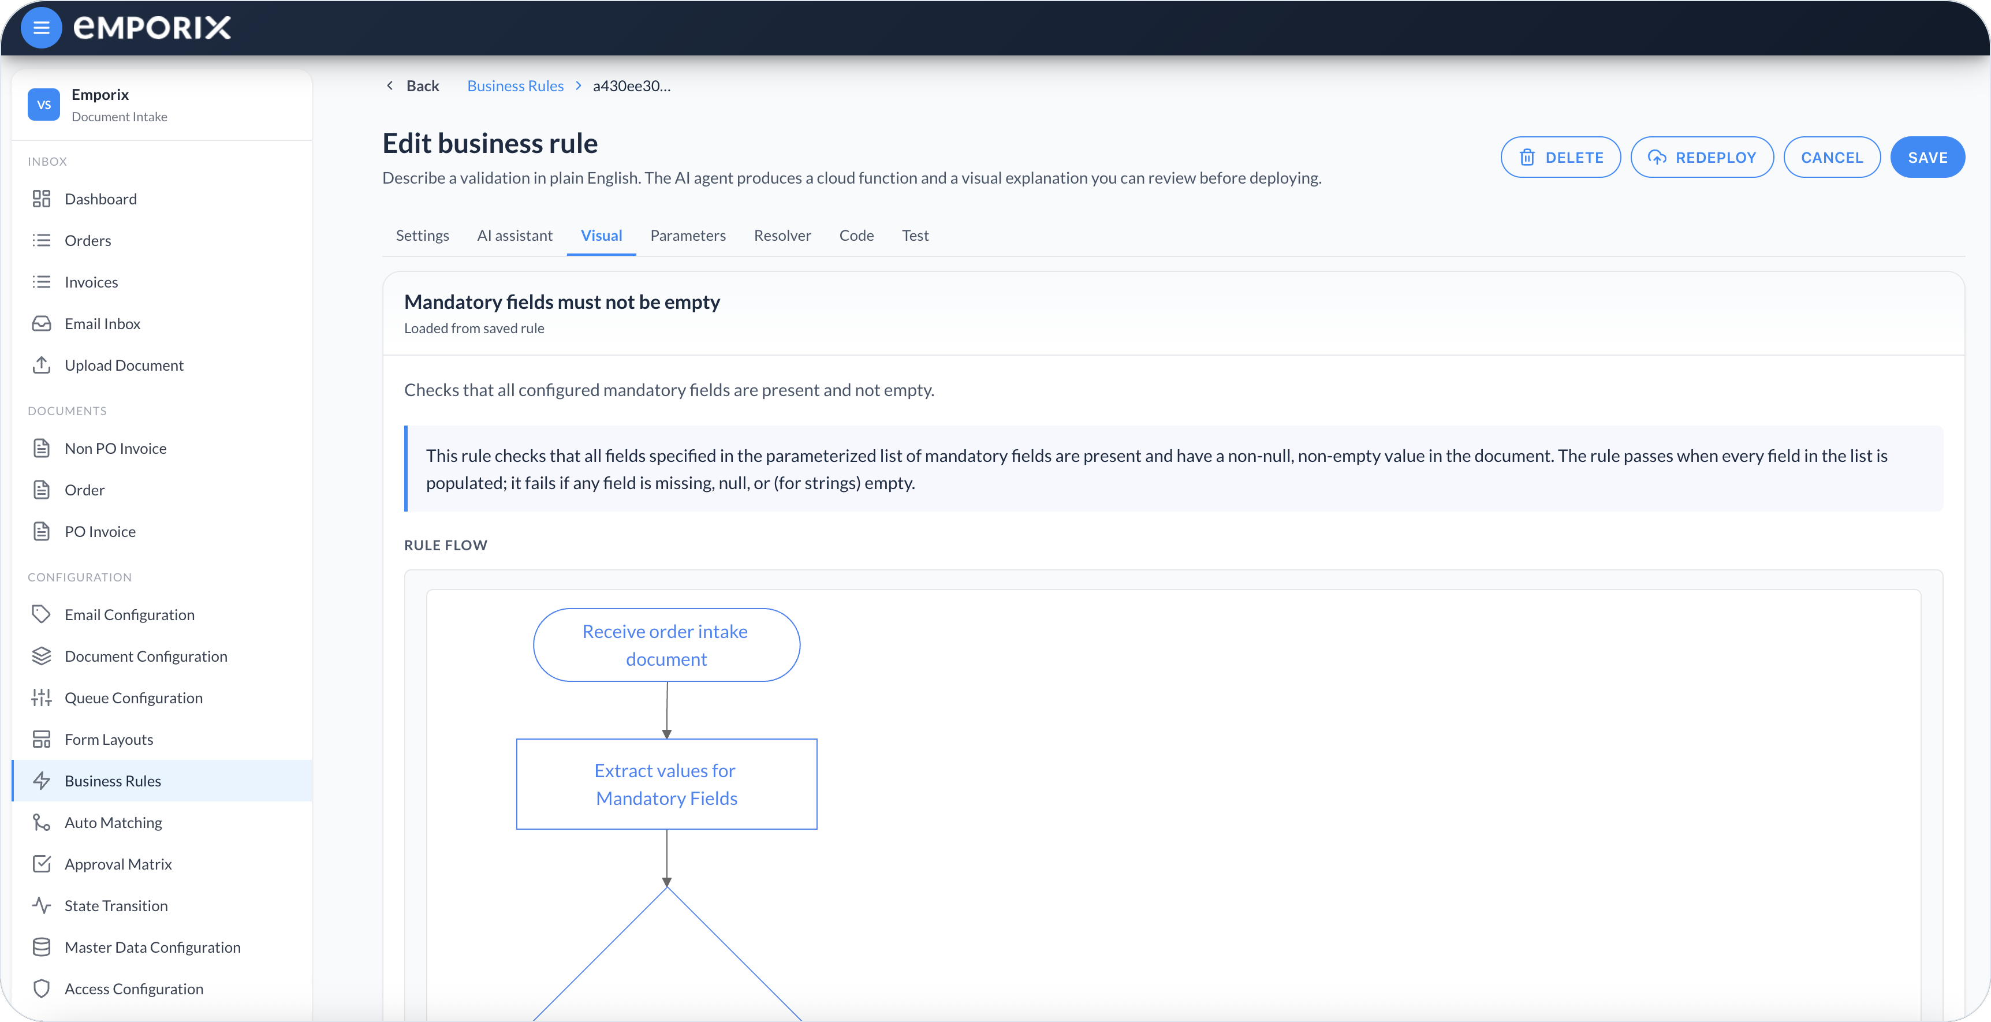Open the hamburger menu button
This screenshot has width=1991, height=1022.
[41, 28]
